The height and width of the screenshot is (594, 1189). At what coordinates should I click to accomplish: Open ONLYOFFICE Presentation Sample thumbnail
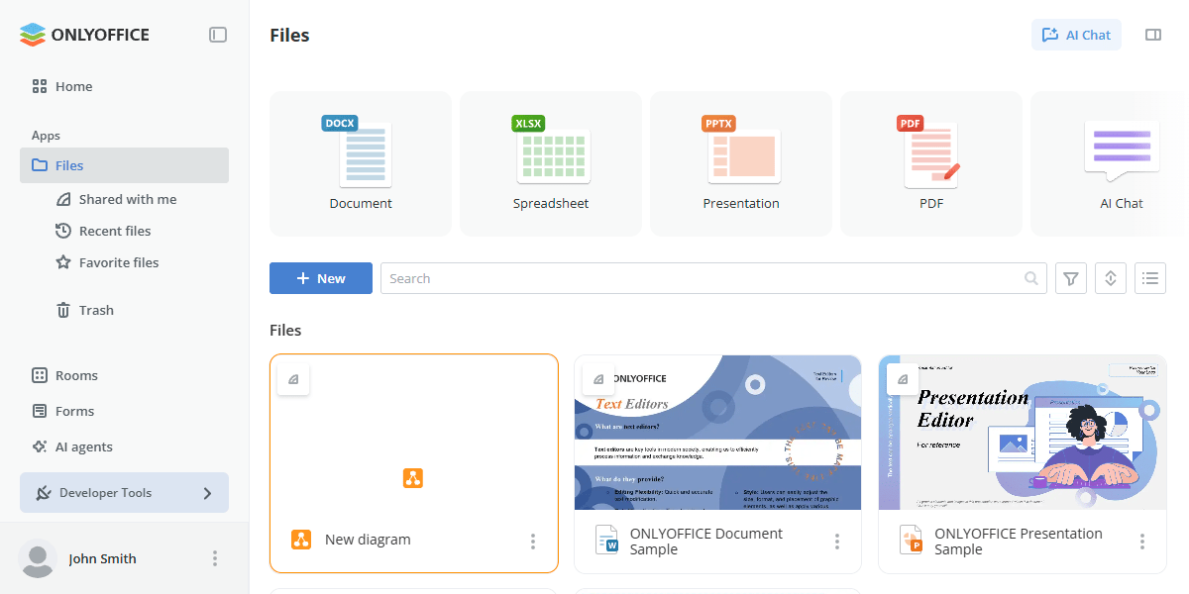[1023, 433]
